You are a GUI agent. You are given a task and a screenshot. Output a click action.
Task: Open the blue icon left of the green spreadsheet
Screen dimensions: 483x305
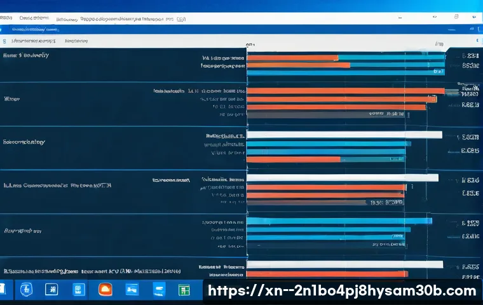pyautogui.click(x=158, y=290)
